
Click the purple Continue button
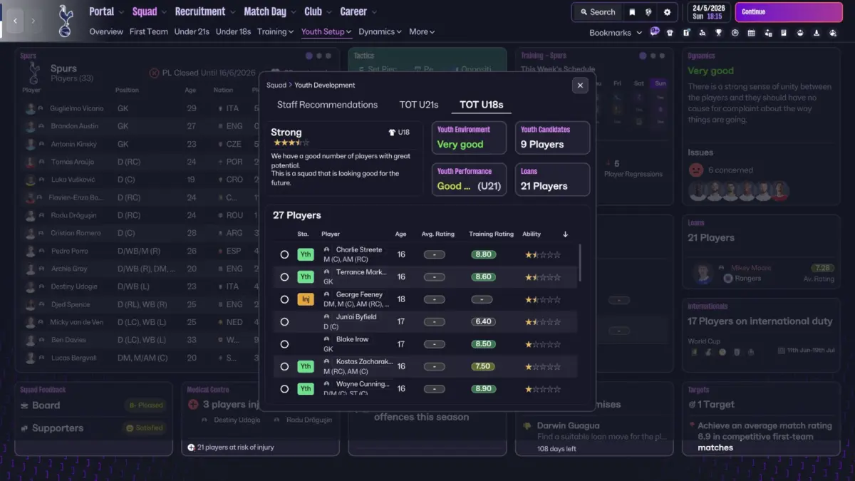click(788, 12)
